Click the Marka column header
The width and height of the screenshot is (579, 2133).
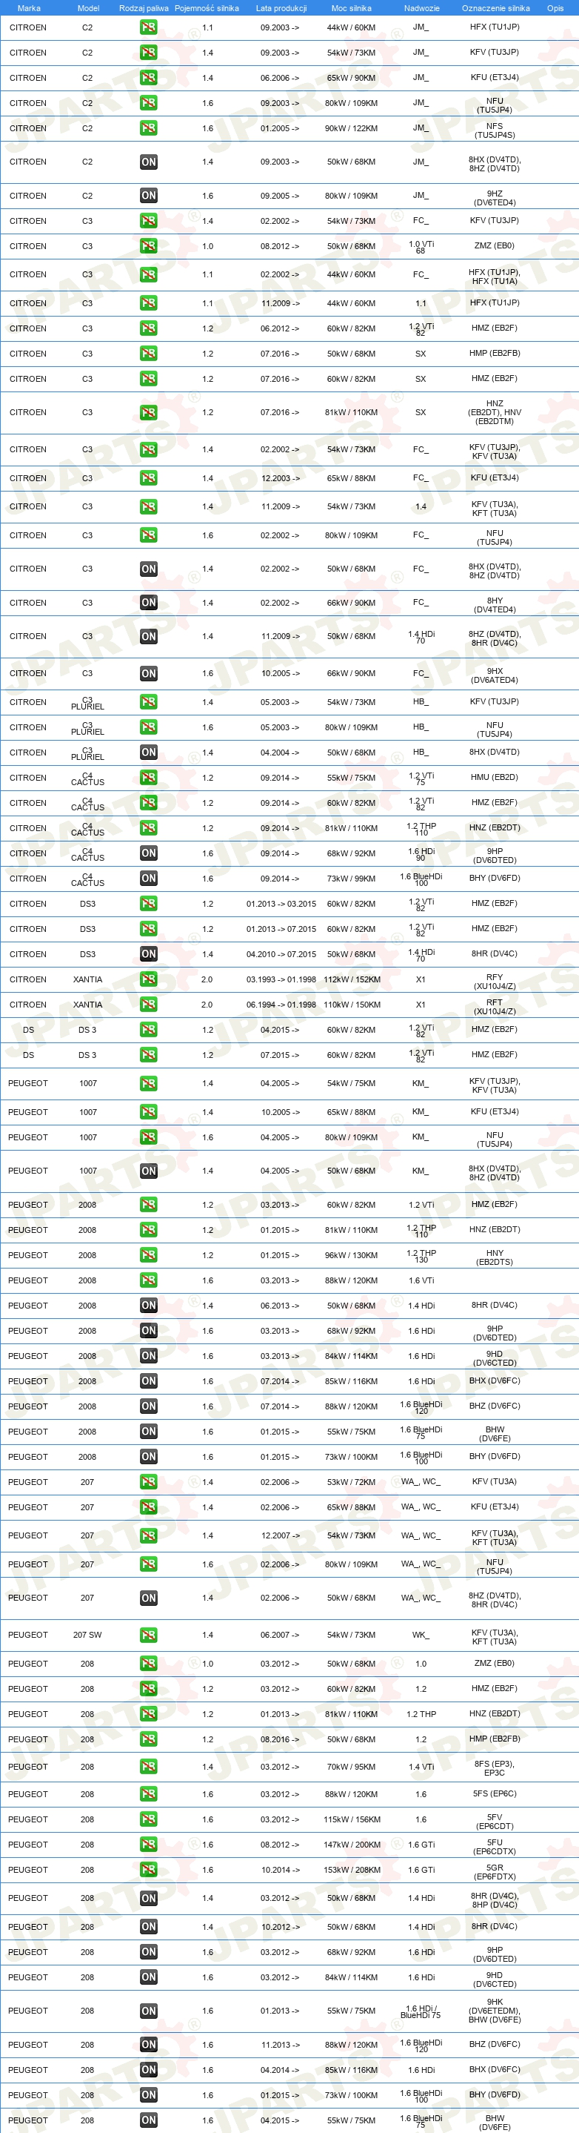click(x=29, y=8)
